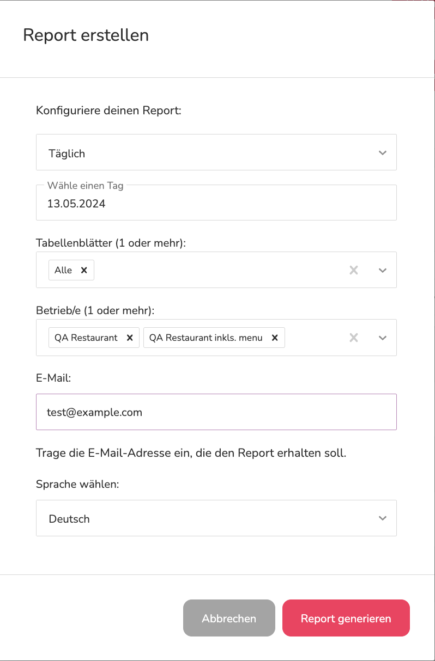
Task: Click the Abbrechen button
Action: (229, 618)
